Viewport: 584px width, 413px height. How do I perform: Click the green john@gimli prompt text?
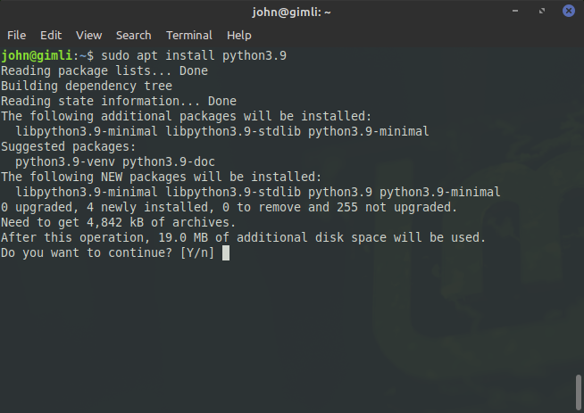point(37,56)
